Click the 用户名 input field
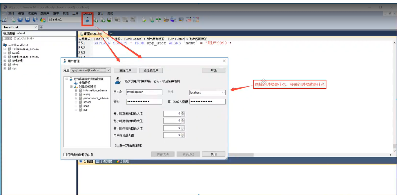Image resolution: width=397 pixels, height=195 pixels. tap(144, 92)
